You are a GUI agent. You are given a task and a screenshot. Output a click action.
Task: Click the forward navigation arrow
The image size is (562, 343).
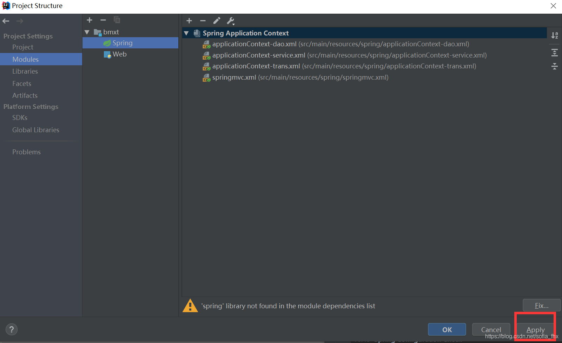pyautogui.click(x=20, y=21)
